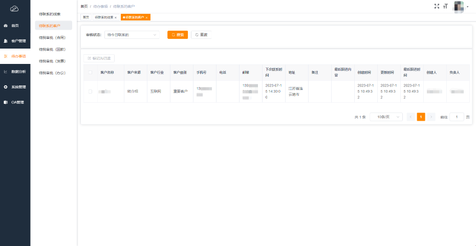The image size is (476, 246).
Task: Click the 前往 page number field
Action: 457,117
